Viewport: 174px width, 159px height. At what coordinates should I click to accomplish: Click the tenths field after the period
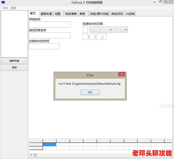click(105, 37)
